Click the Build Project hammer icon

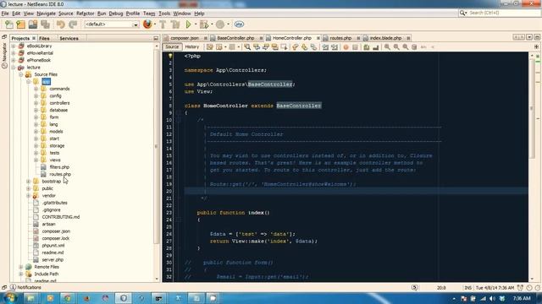click(x=163, y=24)
